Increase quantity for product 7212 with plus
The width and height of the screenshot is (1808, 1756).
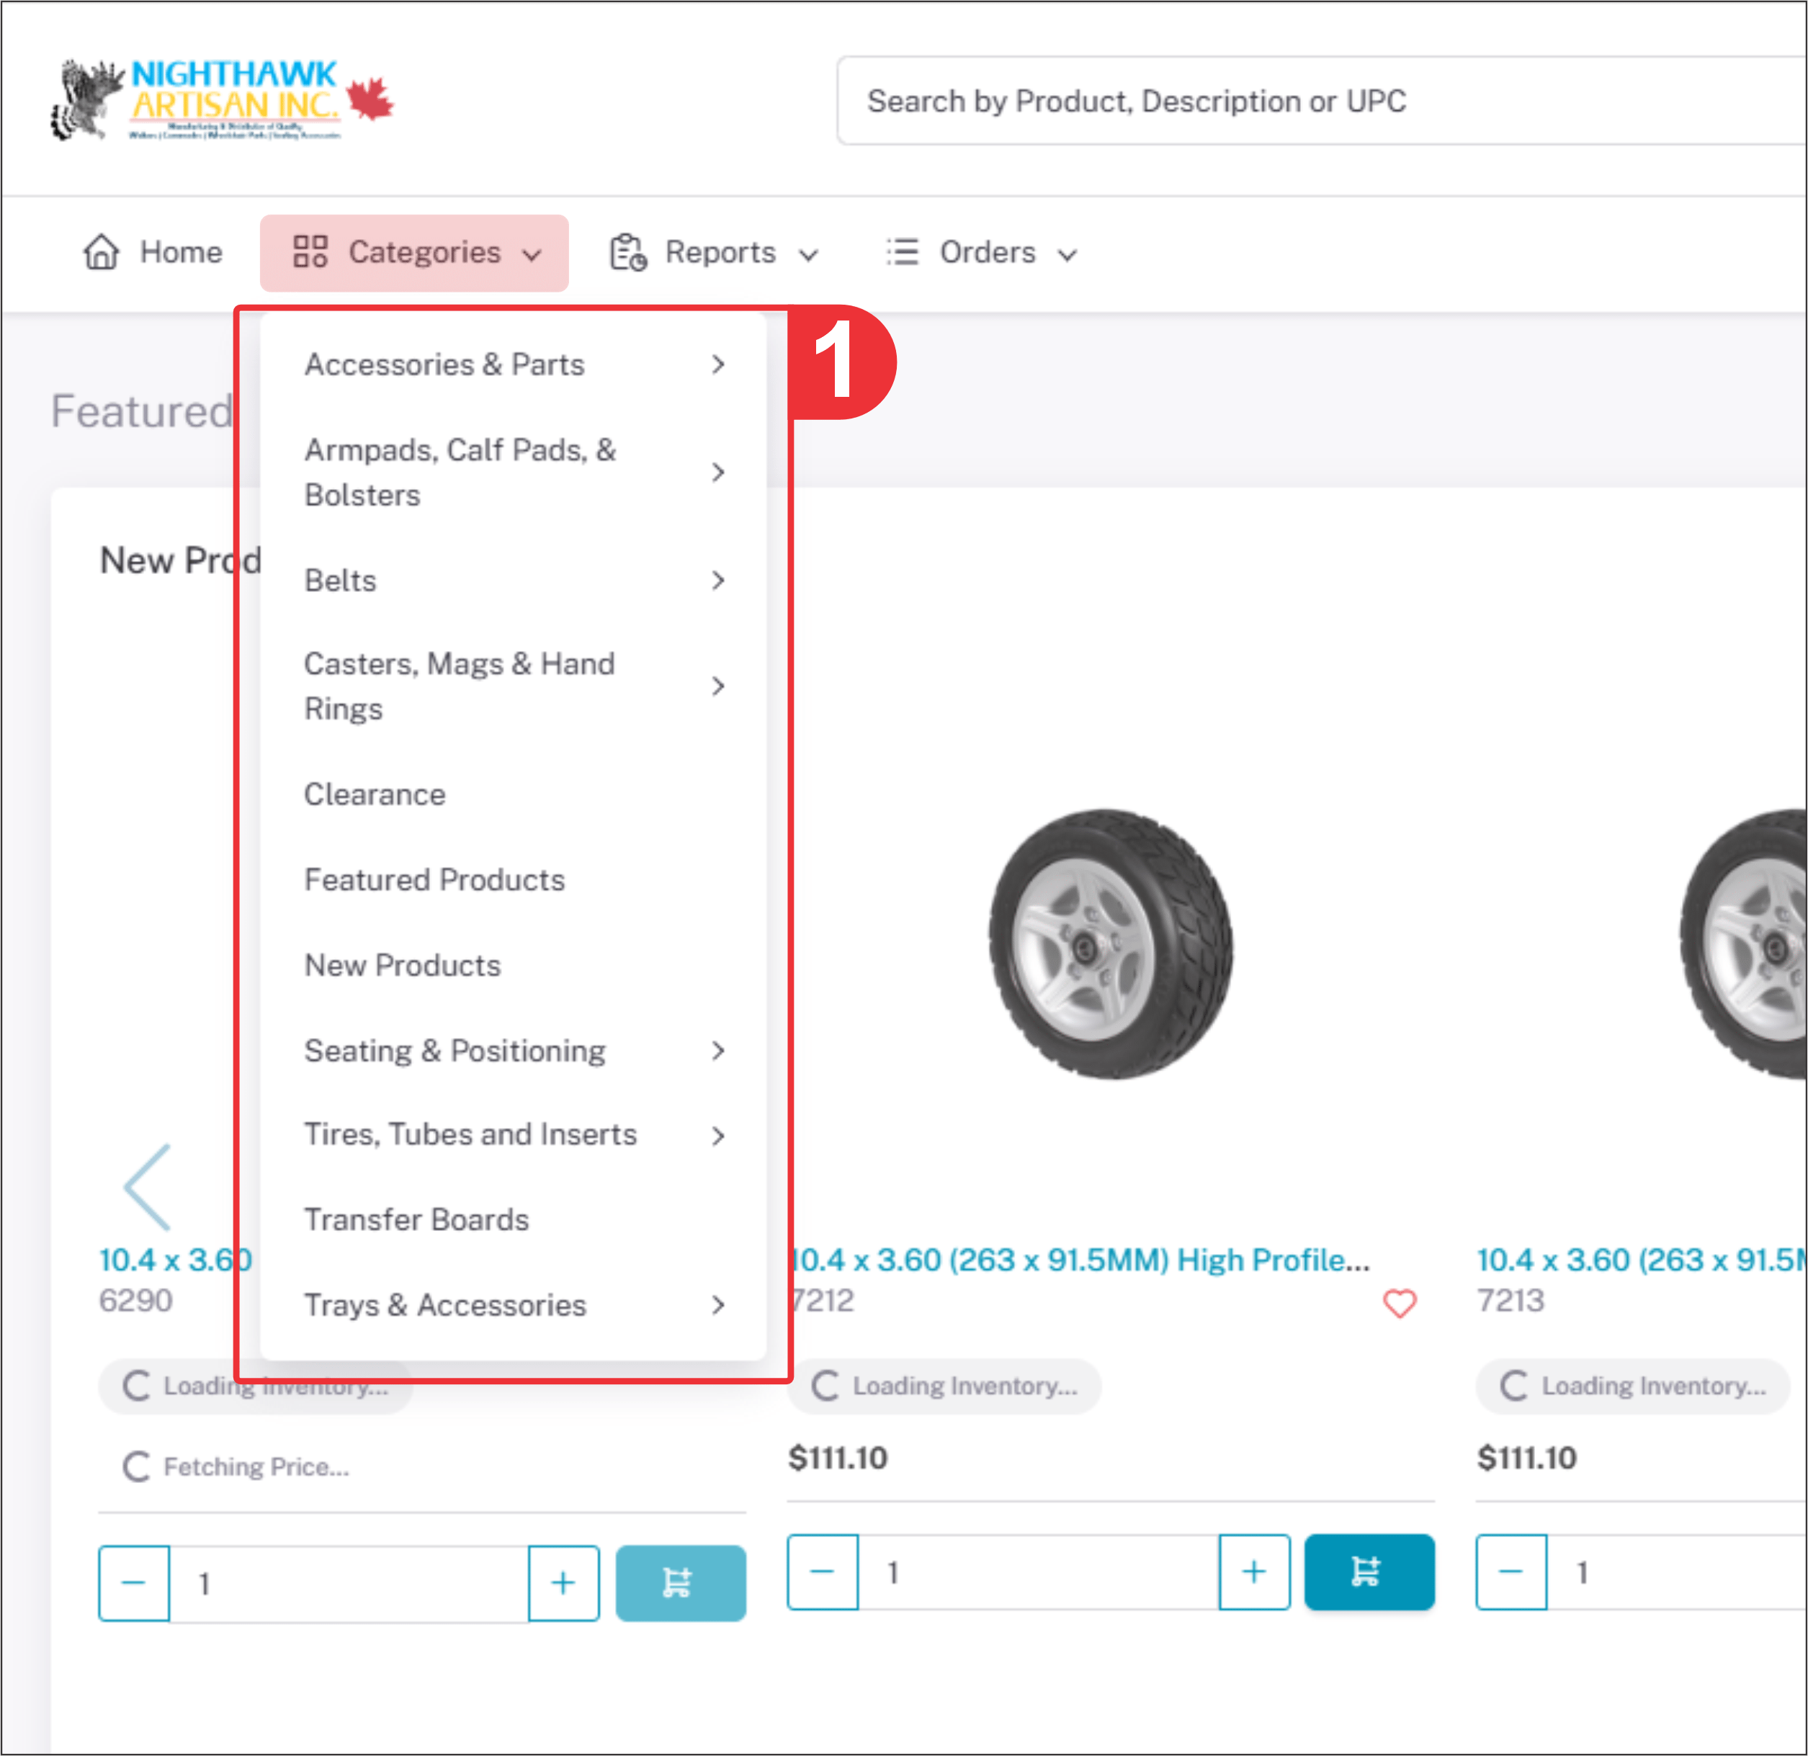tap(1253, 1572)
